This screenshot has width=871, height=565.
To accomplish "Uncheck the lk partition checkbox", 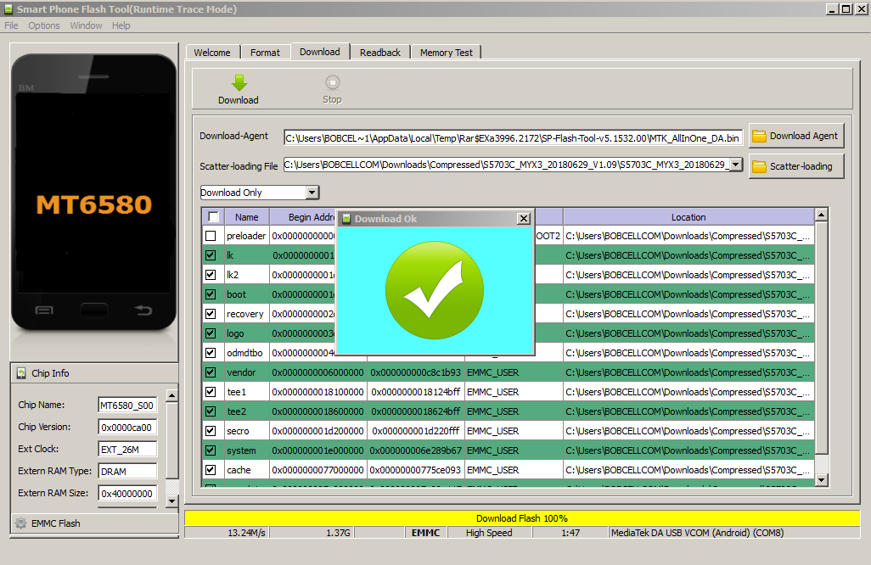I will click(x=211, y=255).
